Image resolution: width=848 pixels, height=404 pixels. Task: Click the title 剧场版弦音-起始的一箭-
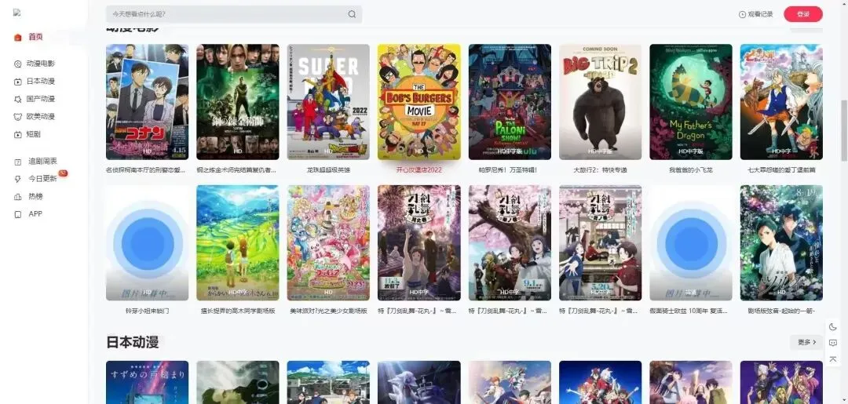pyautogui.click(x=781, y=311)
